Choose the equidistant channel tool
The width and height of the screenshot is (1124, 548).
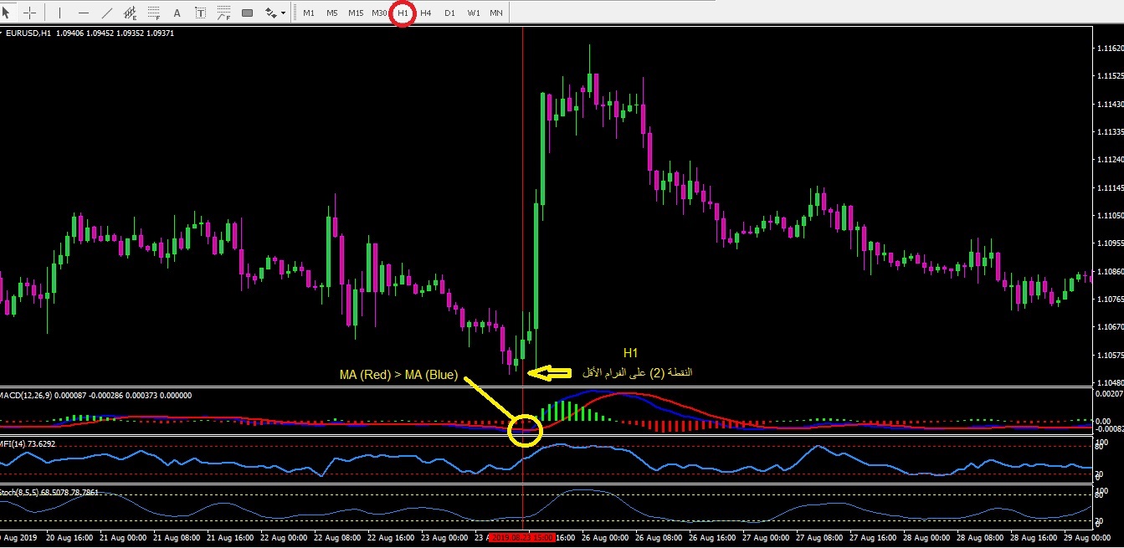[131, 13]
